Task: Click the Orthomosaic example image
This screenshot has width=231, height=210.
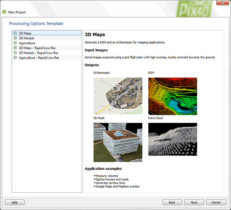Action: [x=118, y=96]
